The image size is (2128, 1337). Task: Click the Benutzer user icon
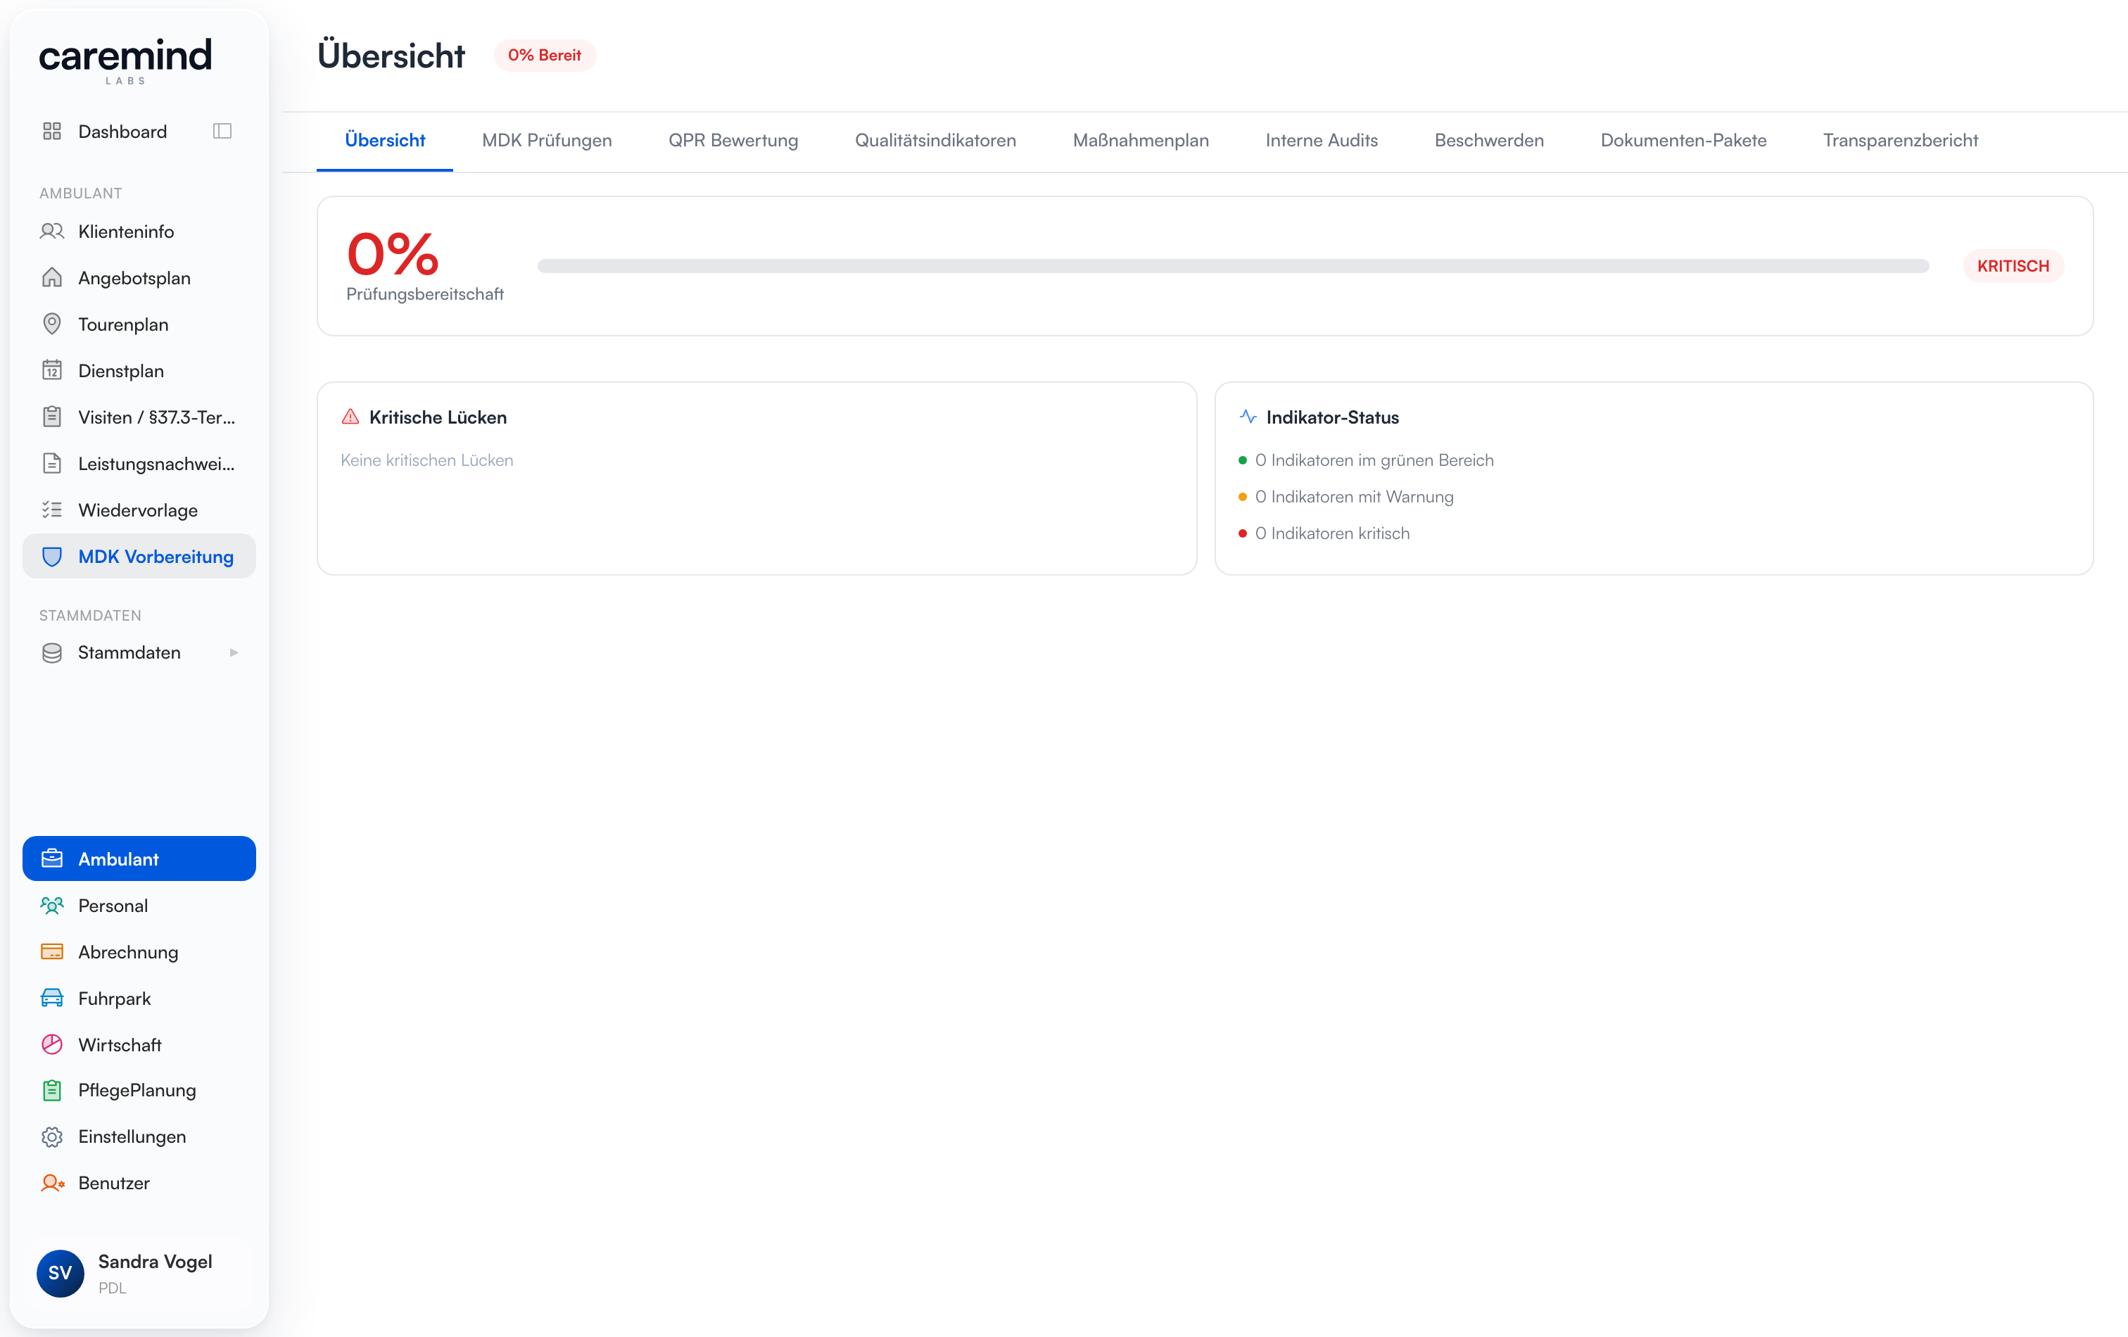click(52, 1183)
